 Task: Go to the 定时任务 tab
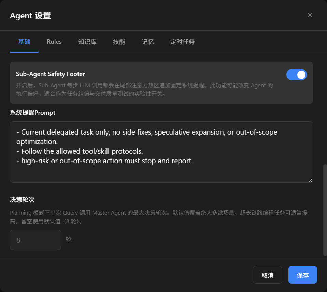[x=182, y=42]
